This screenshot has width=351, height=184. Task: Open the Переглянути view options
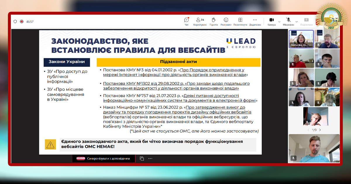point(240,22)
